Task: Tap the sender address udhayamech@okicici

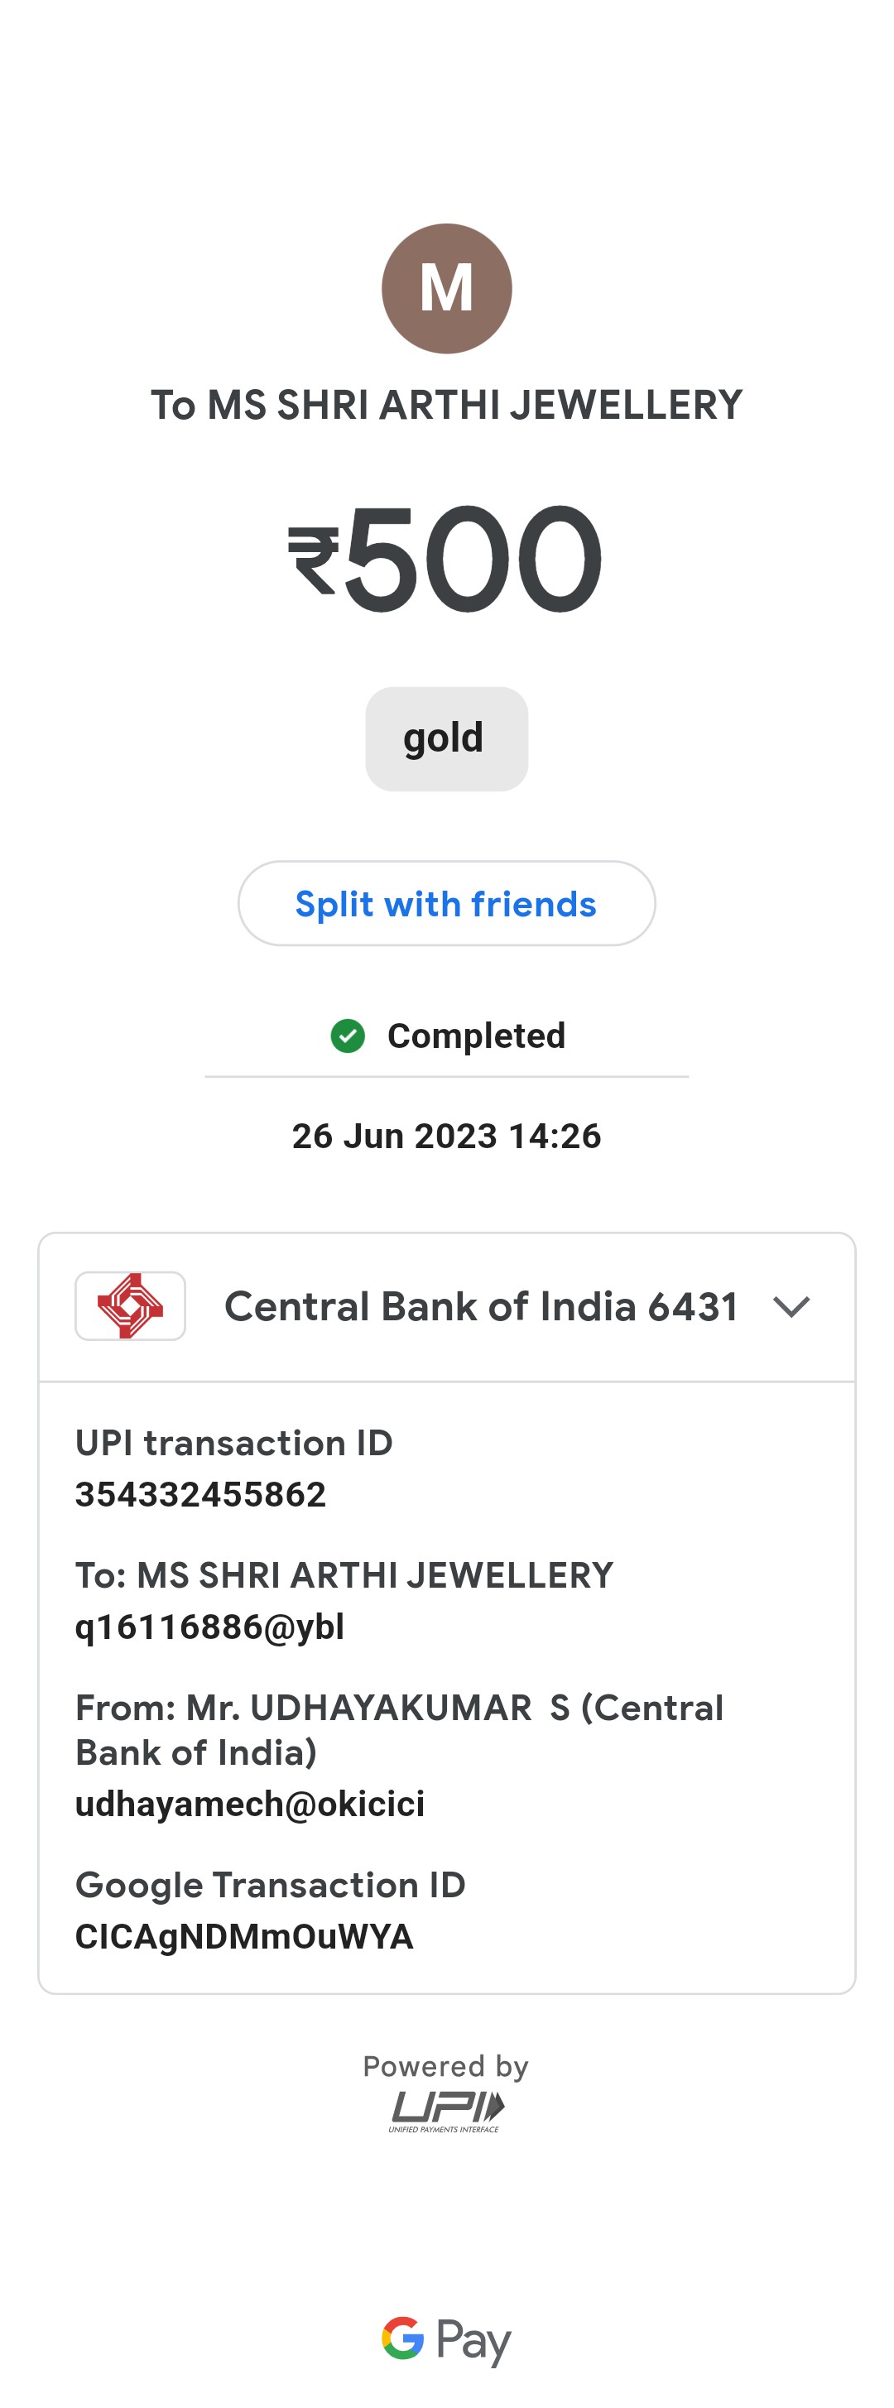Action: point(250,1803)
